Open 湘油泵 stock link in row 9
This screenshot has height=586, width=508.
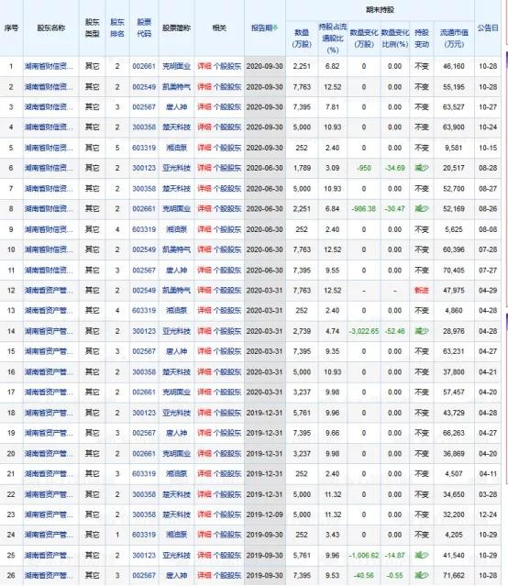click(176, 229)
